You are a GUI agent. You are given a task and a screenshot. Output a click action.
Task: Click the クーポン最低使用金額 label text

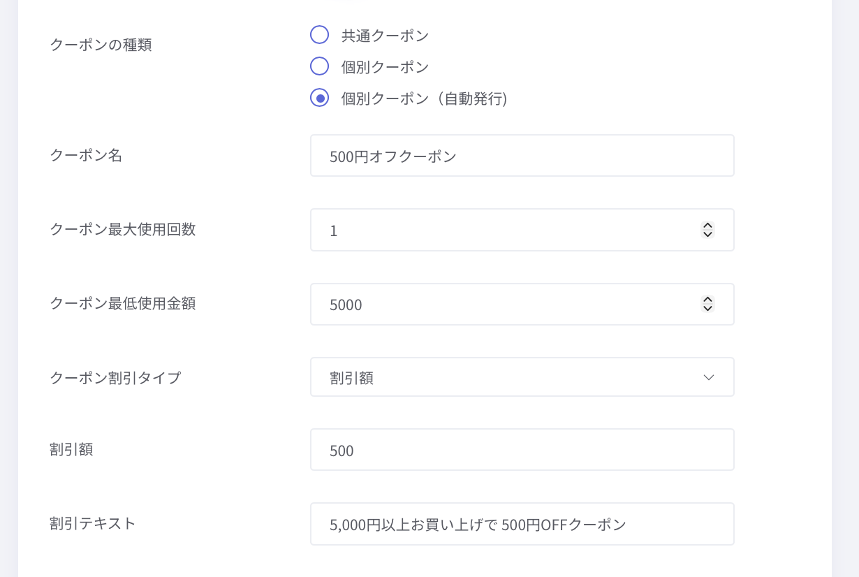click(x=123, y=303)
